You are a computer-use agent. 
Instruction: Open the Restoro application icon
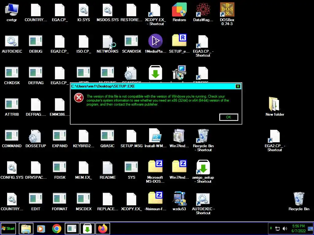(179, 12)
